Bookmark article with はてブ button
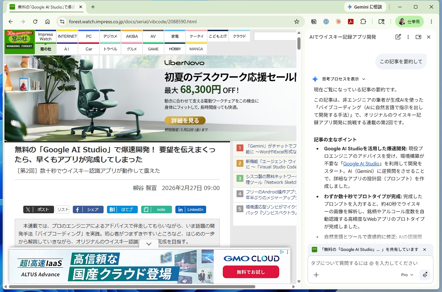This screenshot has width=442, height=292. click(x=122, y=210)
